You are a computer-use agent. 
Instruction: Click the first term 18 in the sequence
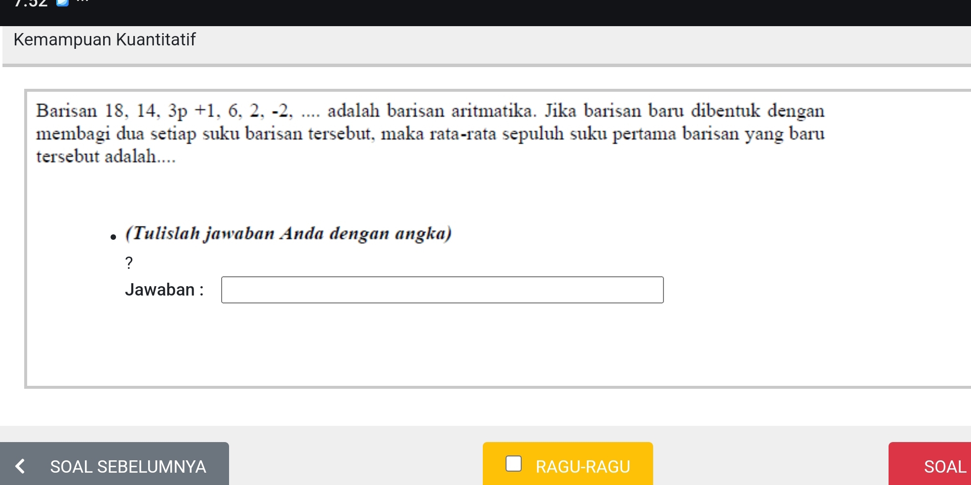(115, 111)
